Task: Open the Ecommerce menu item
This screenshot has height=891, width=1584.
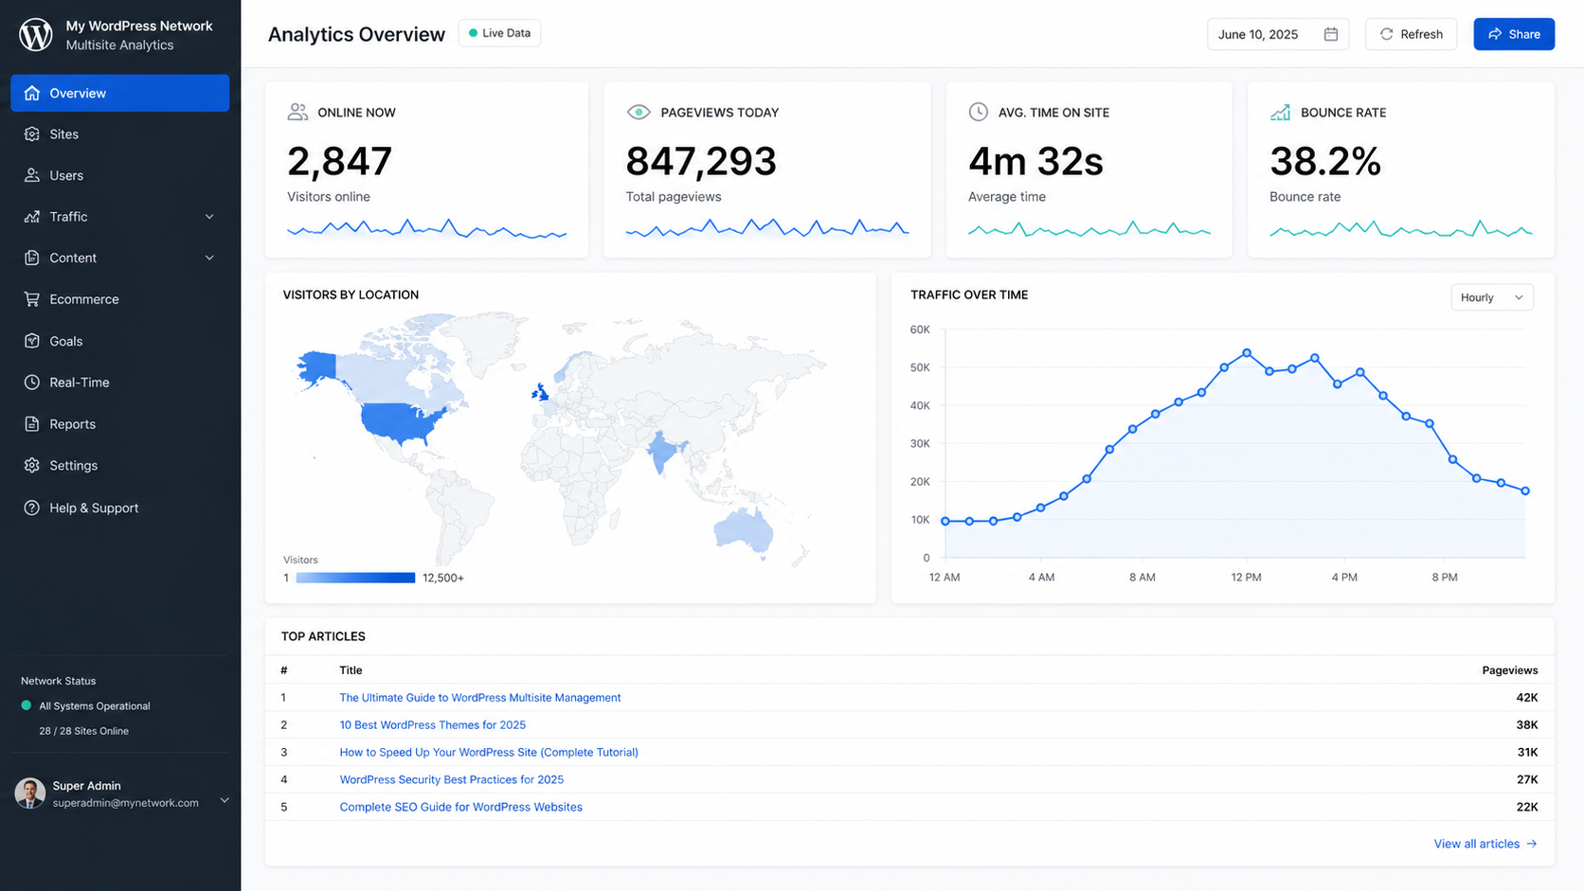Action: click(120, 299)
